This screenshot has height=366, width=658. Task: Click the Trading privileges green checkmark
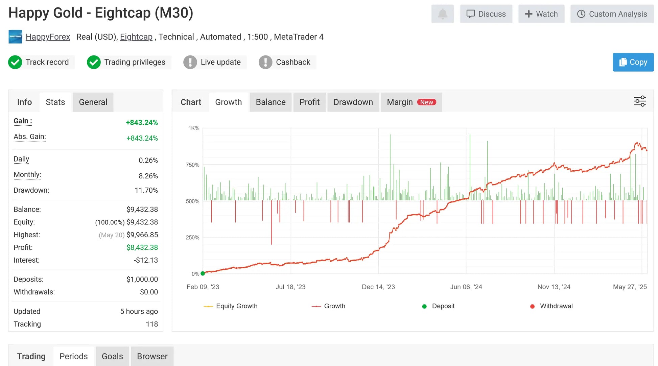(94, 62)
